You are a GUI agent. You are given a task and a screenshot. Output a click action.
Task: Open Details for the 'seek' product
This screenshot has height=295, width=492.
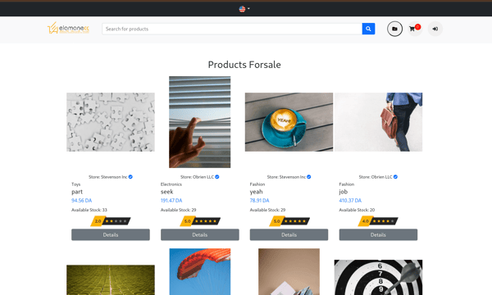click(200, 235)
